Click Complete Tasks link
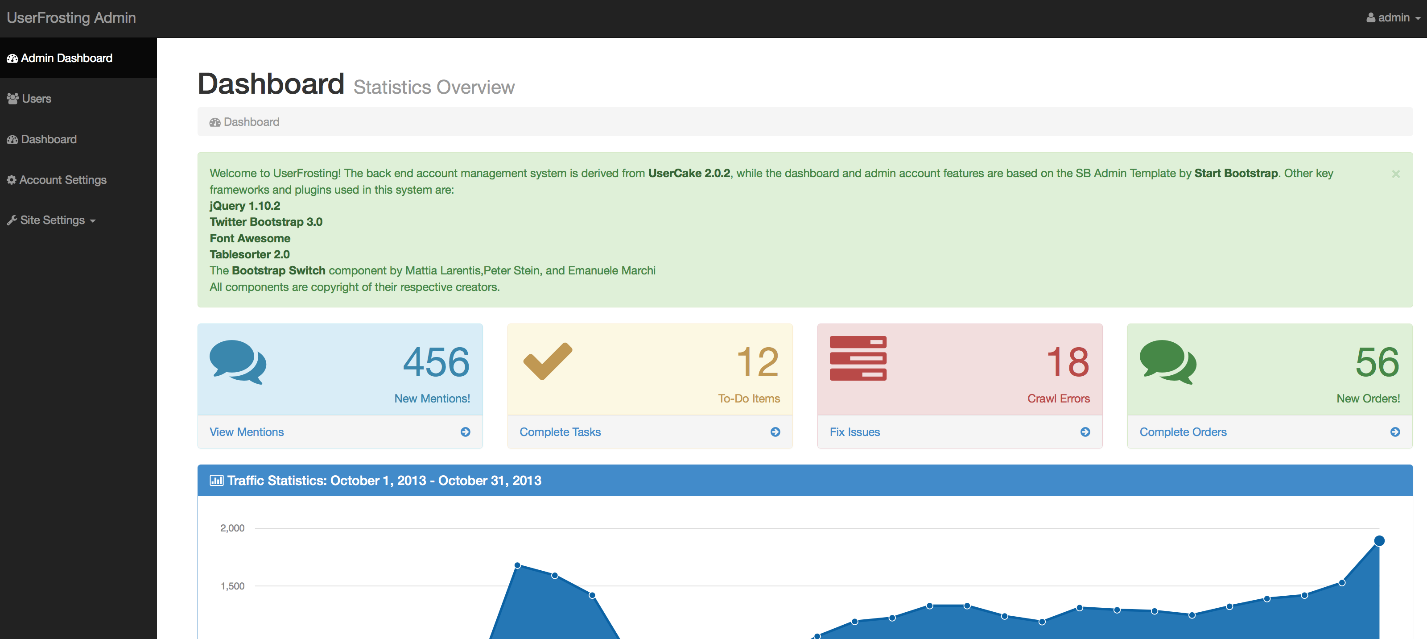The height and width of the screenshot is (639, 1427). coord(560,432)
